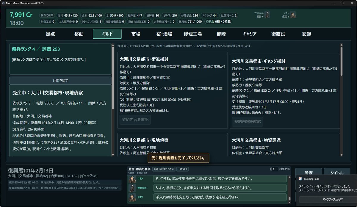The image size is (357, 207).
Task: Open the 拠点 tab
Action: [50, 34]
